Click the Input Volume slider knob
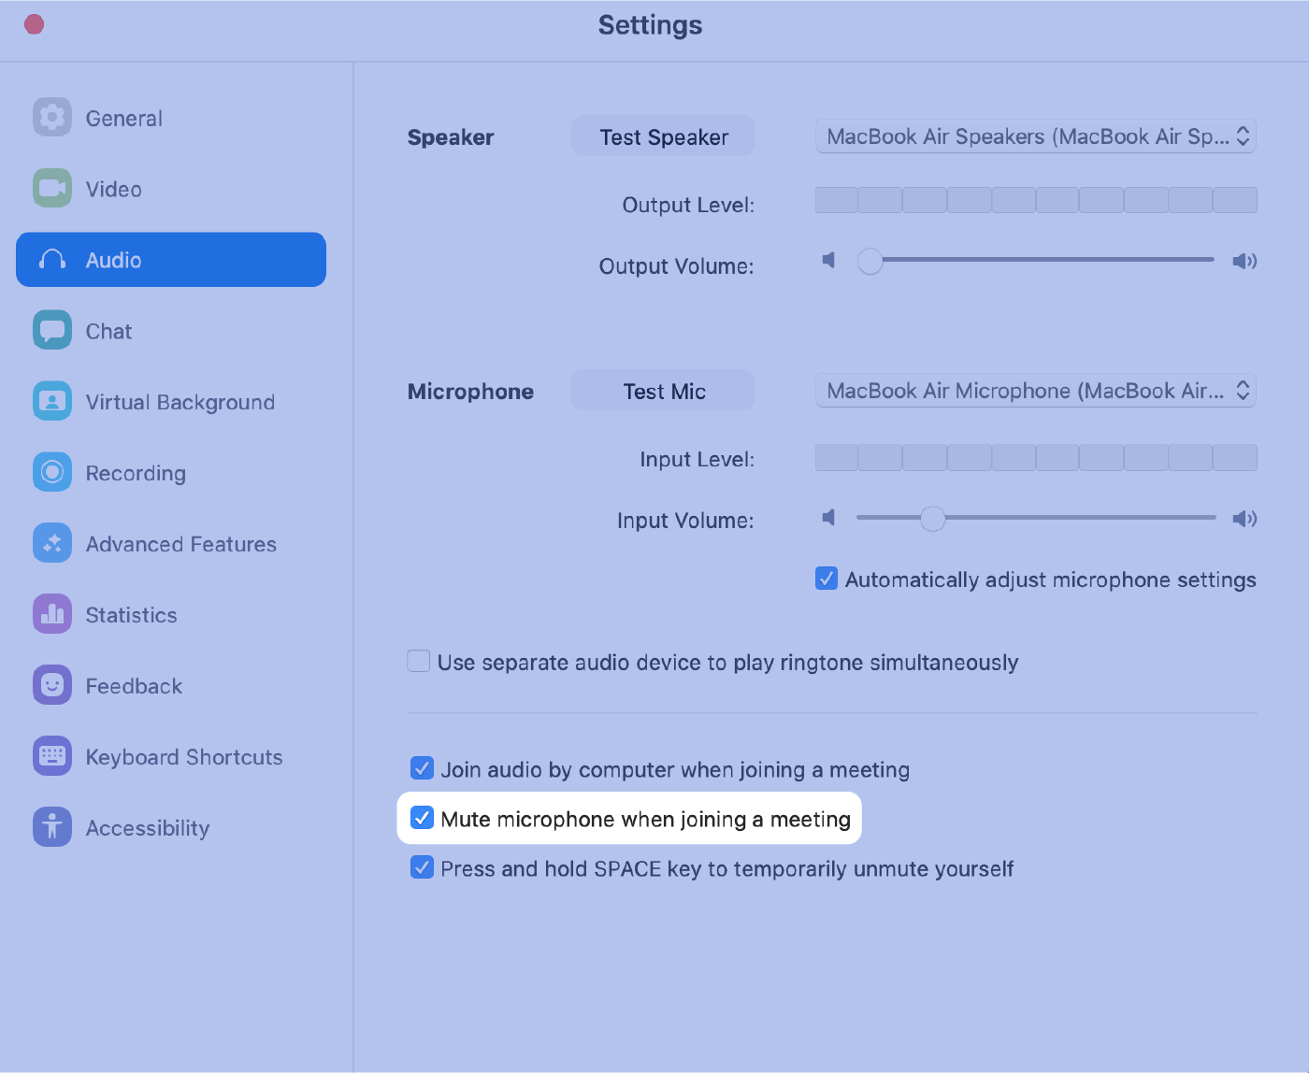Image resolution: width=1309 pixels, height=1073 pixels. [933, 518]
